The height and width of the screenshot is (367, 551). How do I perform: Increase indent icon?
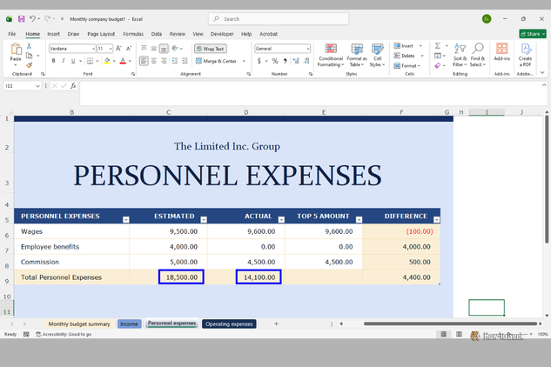tap(185, 61)
